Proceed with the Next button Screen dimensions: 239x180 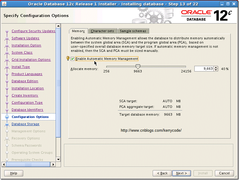click(182, 173)
